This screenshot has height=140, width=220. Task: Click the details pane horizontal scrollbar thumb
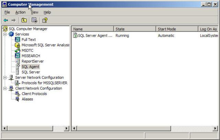(124, 128)
